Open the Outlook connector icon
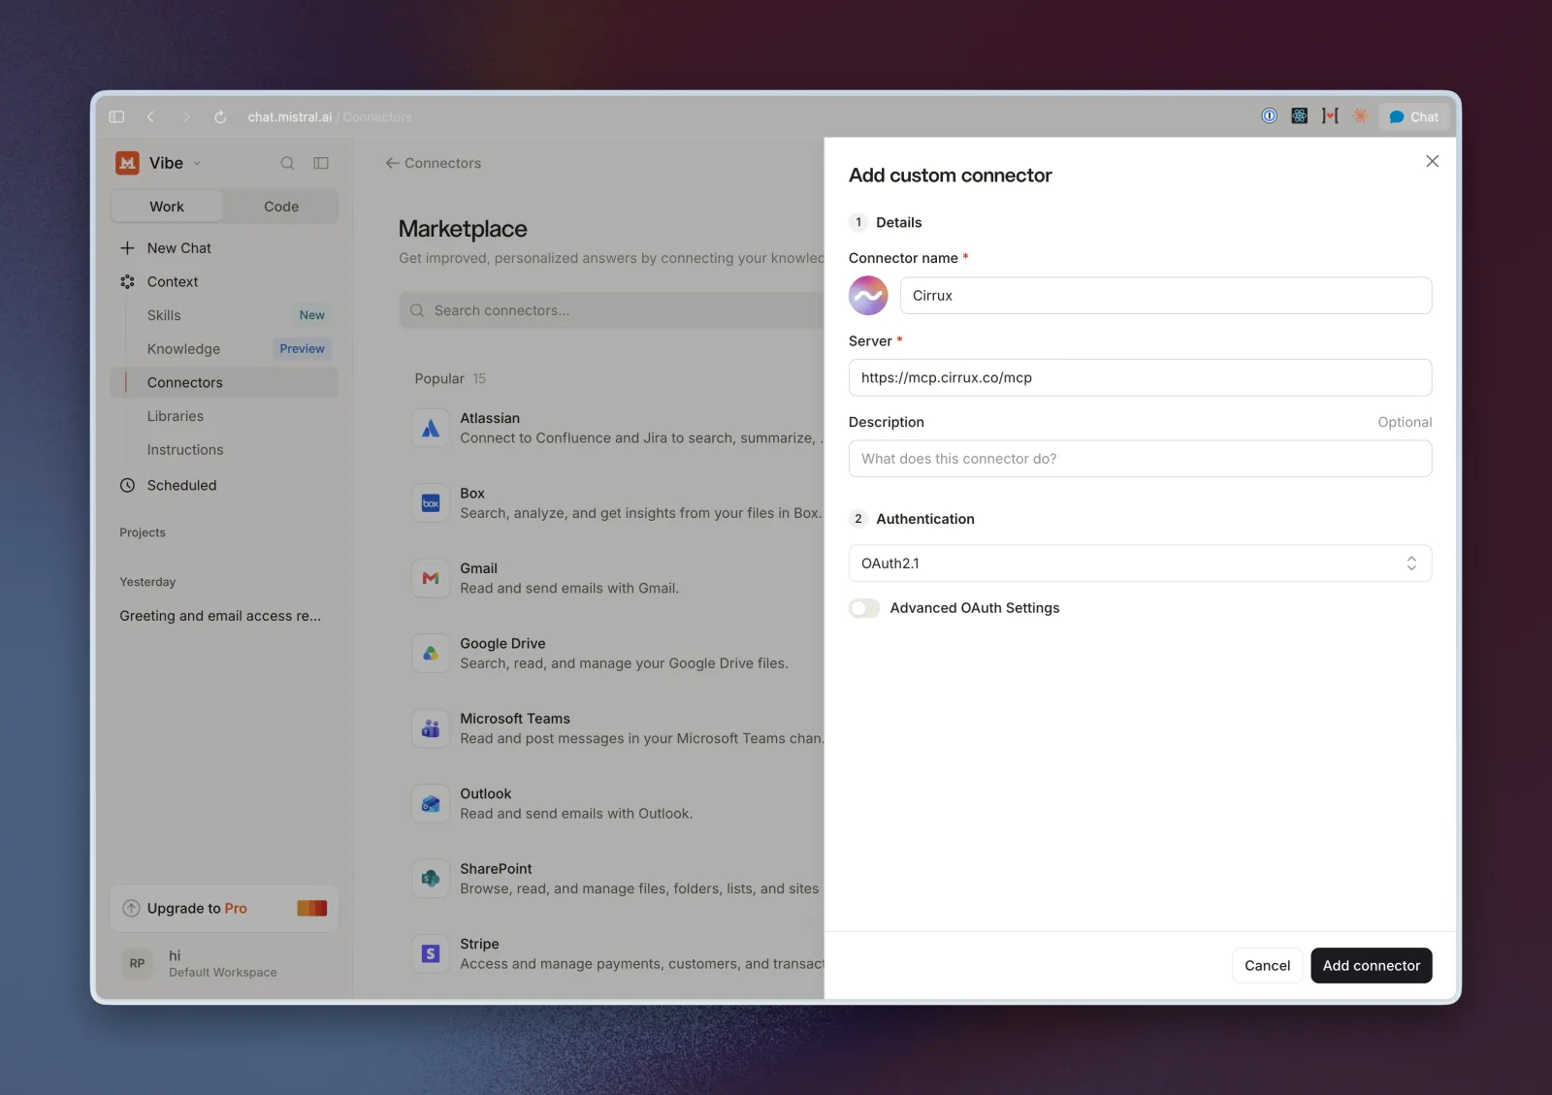This screenshot has height=1095, width=1552. tap(431, 804)
